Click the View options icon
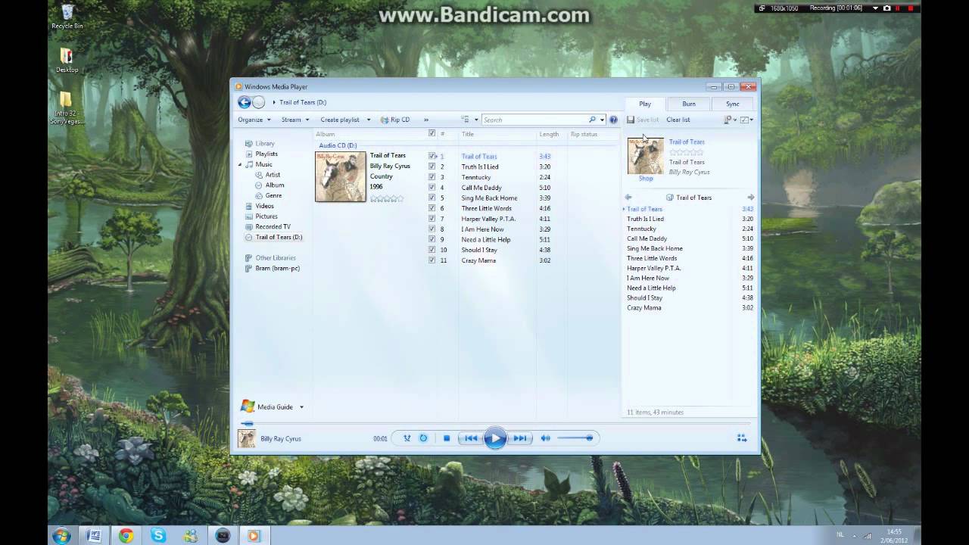 pyautogui.click(x=466, y=120)
